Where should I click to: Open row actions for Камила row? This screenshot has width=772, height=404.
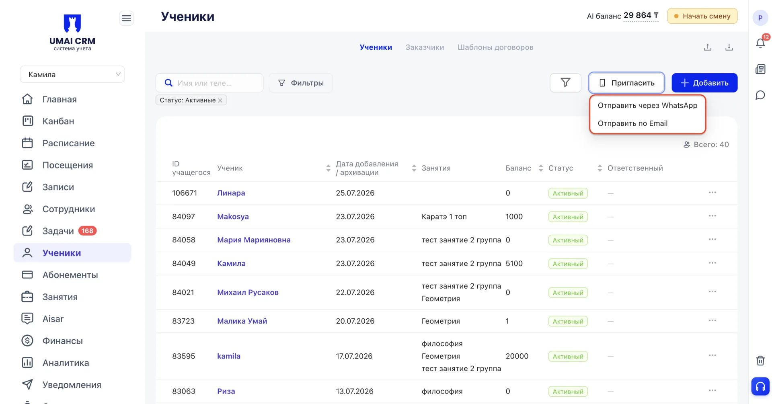pos(712,263)
